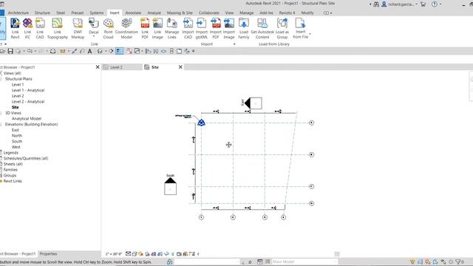Switch to the Structure ribbon tab
This screenshot has width=473, height=266.
pyautogui.click(x=42, y=13)
